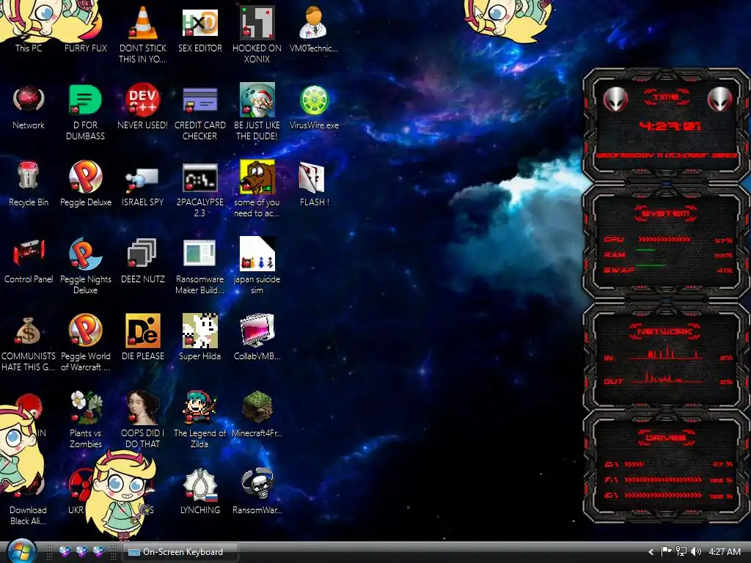
Task: Open Minecraft4Fr... grass block icon
Action: [x=257, y=408]
